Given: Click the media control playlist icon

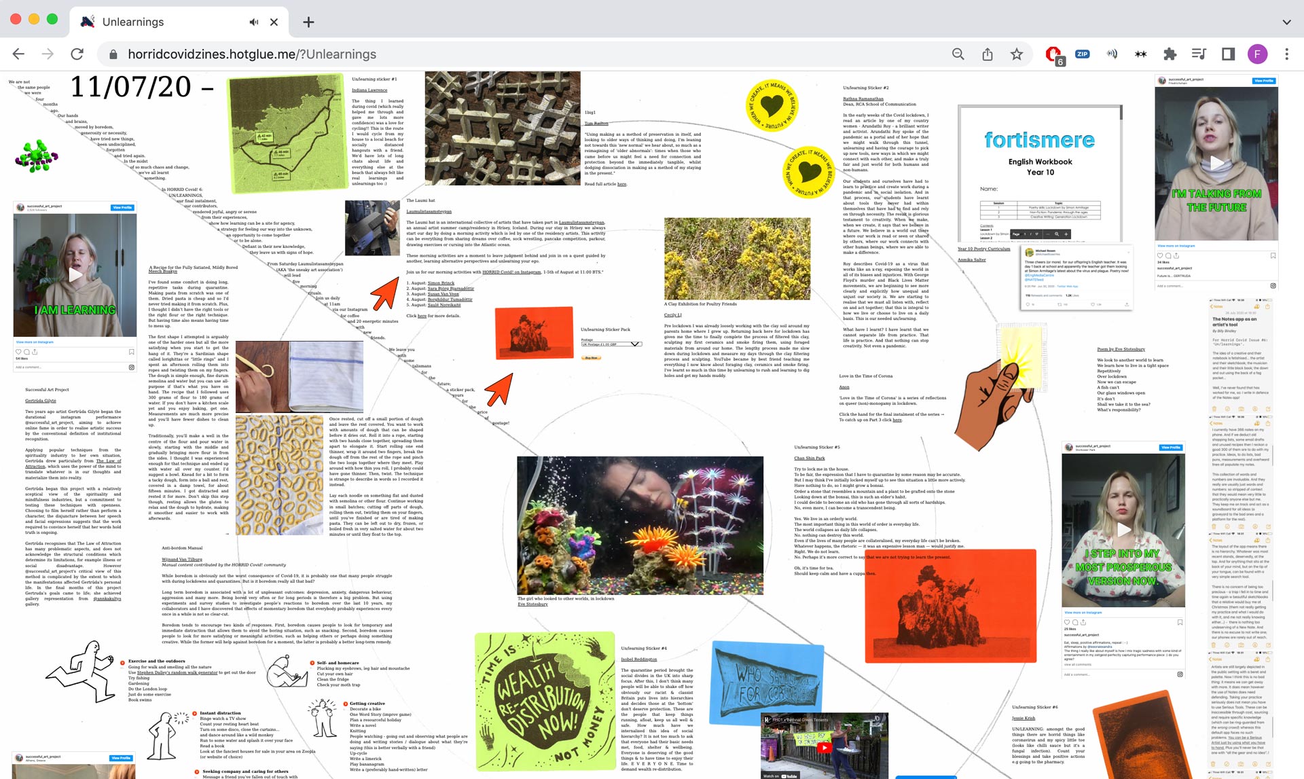Looking at the screenshot, I should (1199, 54).
